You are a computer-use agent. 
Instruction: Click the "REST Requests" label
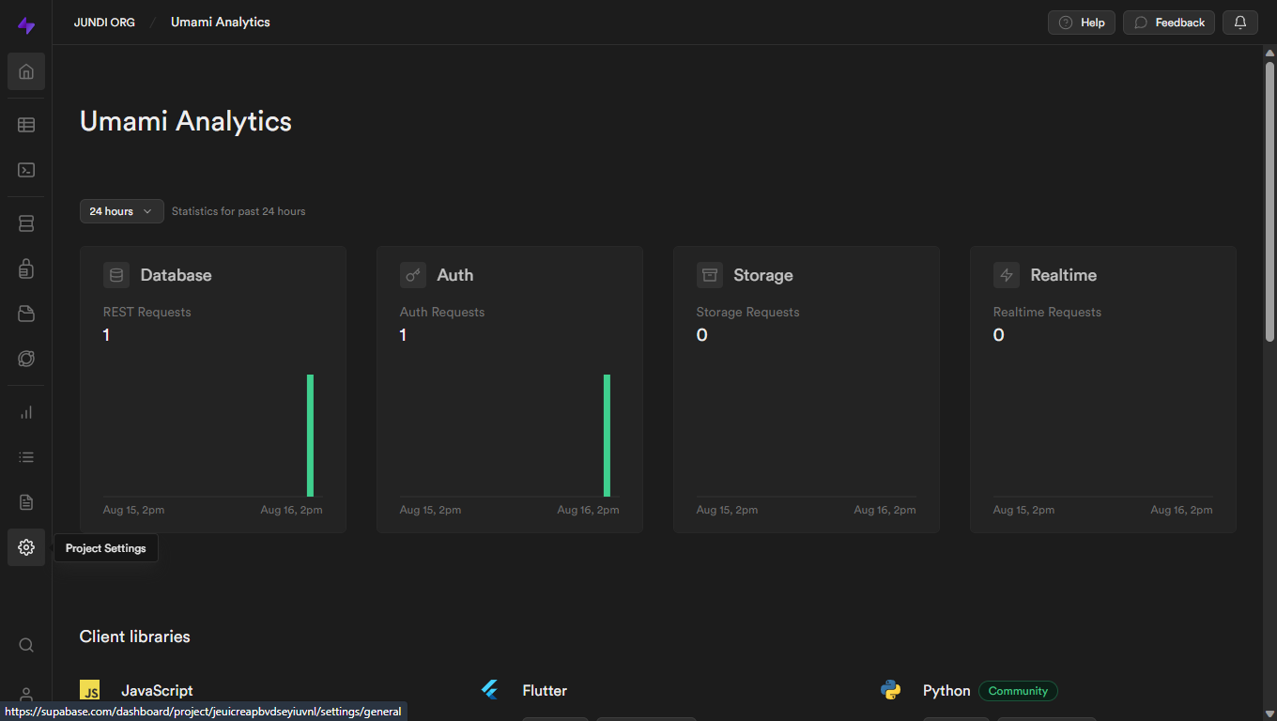coord(146,312)
